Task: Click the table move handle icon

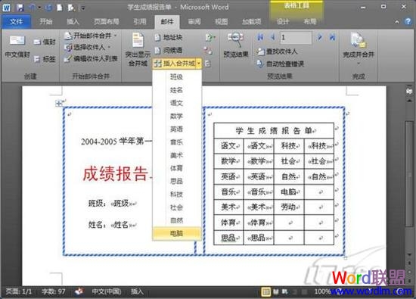Action: (x=59, y=103)
